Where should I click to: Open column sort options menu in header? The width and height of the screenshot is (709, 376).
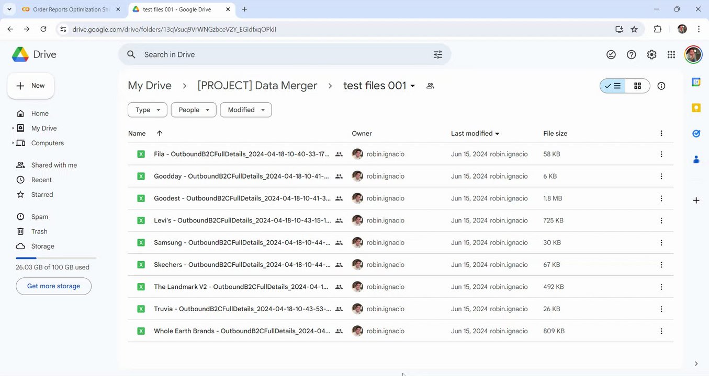click(661, 133)
